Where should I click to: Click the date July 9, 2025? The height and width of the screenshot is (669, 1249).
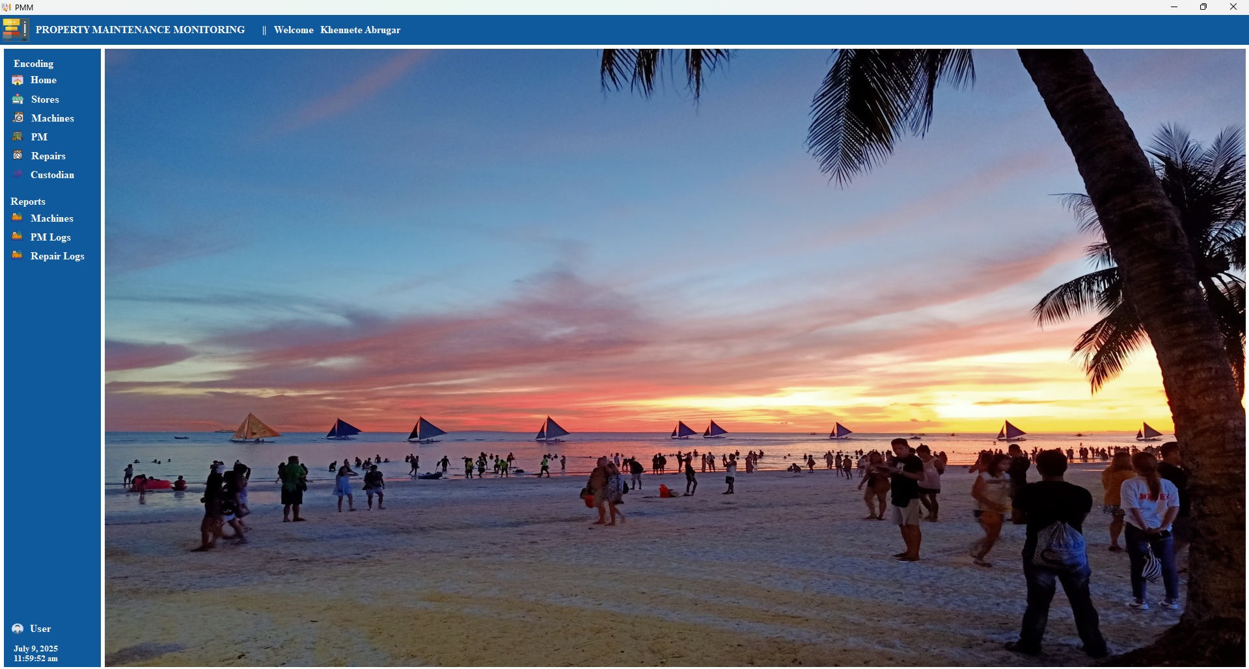[36, 649]
